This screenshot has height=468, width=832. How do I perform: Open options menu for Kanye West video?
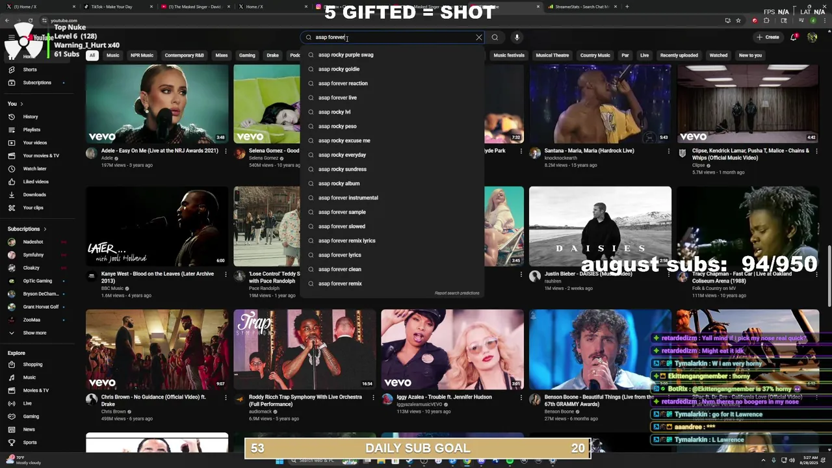tap(226, 274)
